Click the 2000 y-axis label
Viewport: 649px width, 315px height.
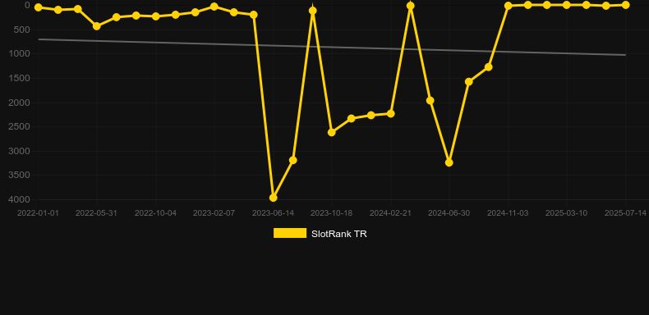pos(19,103)
